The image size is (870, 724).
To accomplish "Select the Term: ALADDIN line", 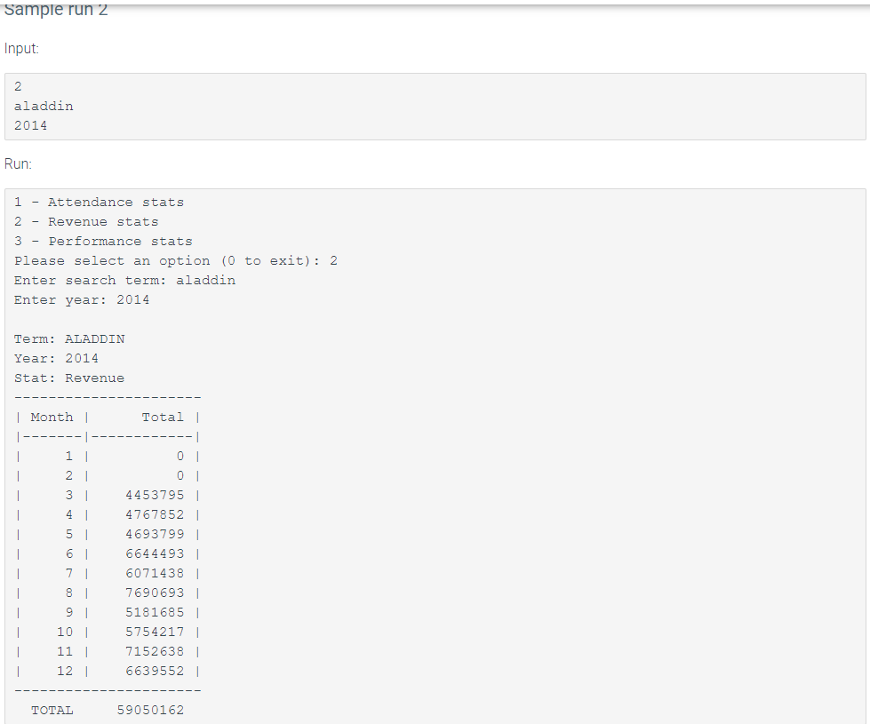I will [x=69, y=338].
